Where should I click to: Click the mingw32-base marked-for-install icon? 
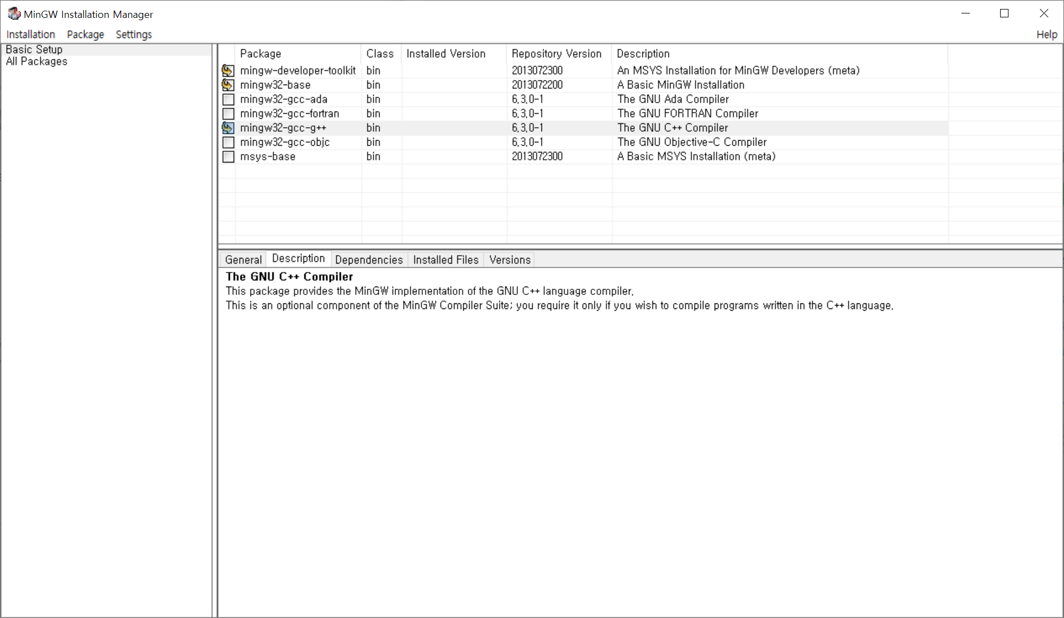click(x=228, y=85)
